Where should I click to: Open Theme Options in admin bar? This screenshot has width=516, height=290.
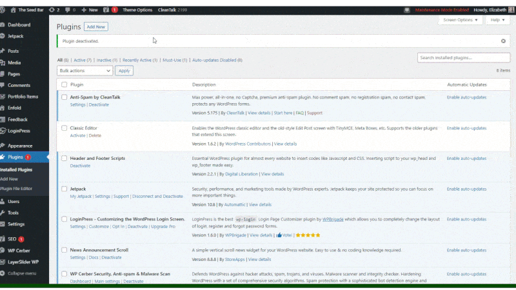point(137,10)
